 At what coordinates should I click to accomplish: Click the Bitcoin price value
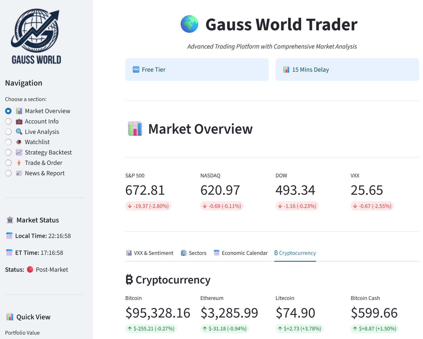click(x=158, y=313)
